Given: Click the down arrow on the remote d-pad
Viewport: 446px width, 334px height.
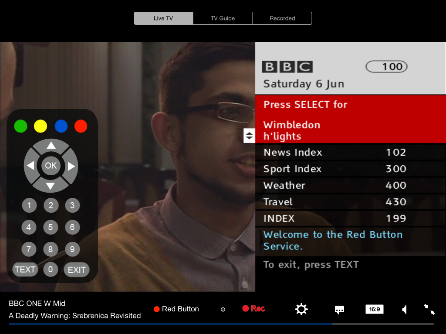Looking at the screenshot, I should tap(51, 186).
